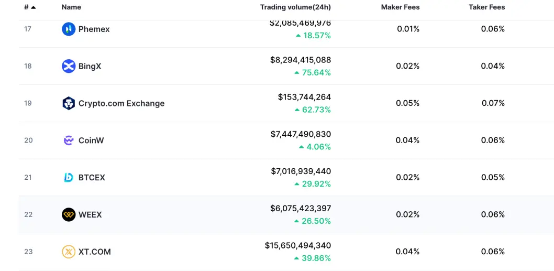Image resolution: width=554 pixels, height=271 pixels.
Task: Open the BTCEX exchange name link
Action: [x=92, y=178]
